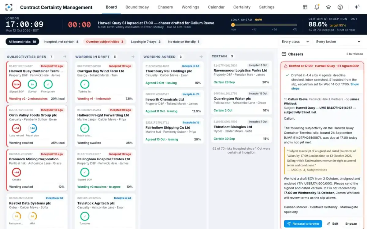Click the Signed SOV check on Pellingham Hospital
This screenshot has height=229, width=367.
85,172
